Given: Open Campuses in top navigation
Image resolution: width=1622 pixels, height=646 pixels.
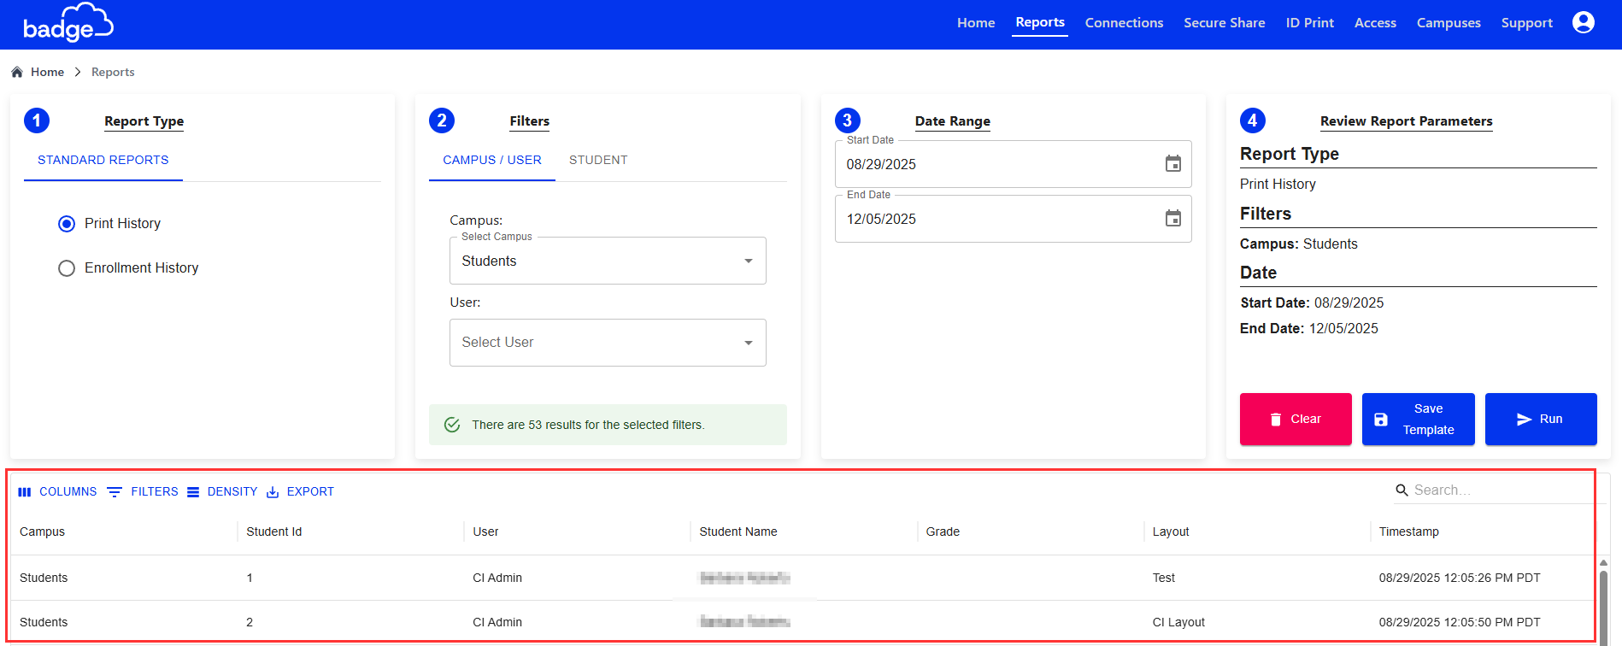Looking at the screenshot, I should click(x=1449, y=23).
